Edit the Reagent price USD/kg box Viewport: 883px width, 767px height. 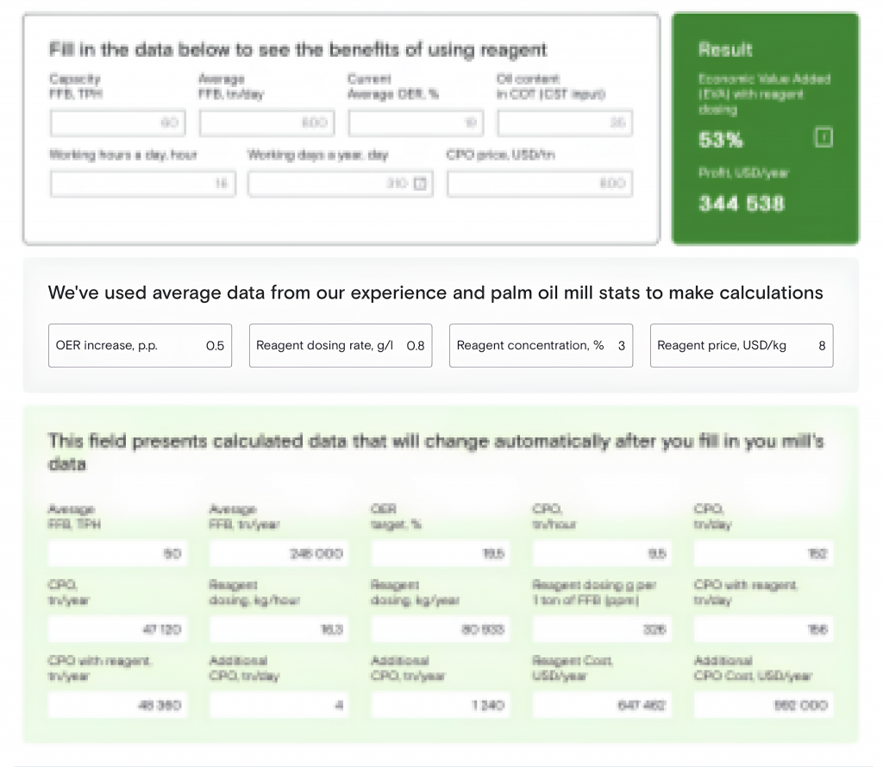coord(742,345)
